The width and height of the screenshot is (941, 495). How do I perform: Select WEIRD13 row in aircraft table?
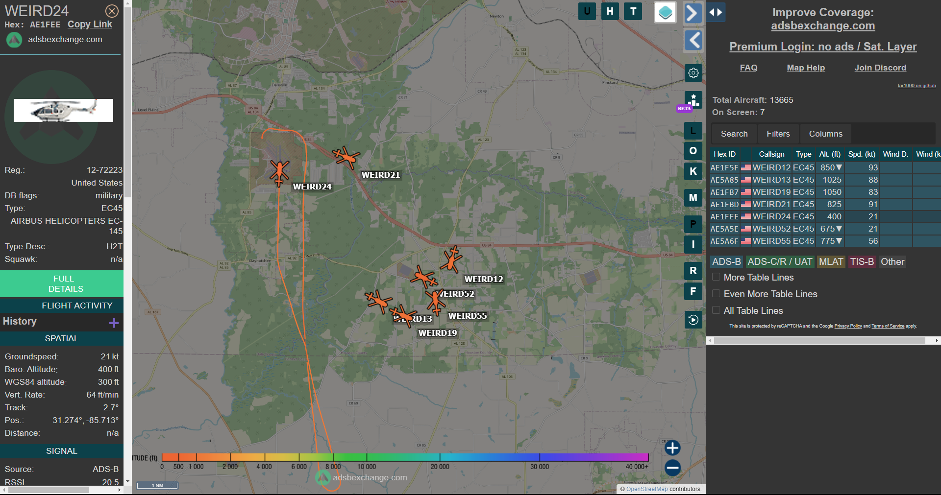tap(825, 180)
